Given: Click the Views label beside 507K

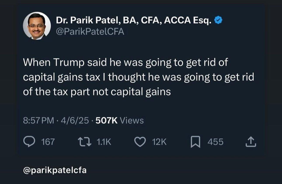Looking at the screenshot, I should 132,120.
